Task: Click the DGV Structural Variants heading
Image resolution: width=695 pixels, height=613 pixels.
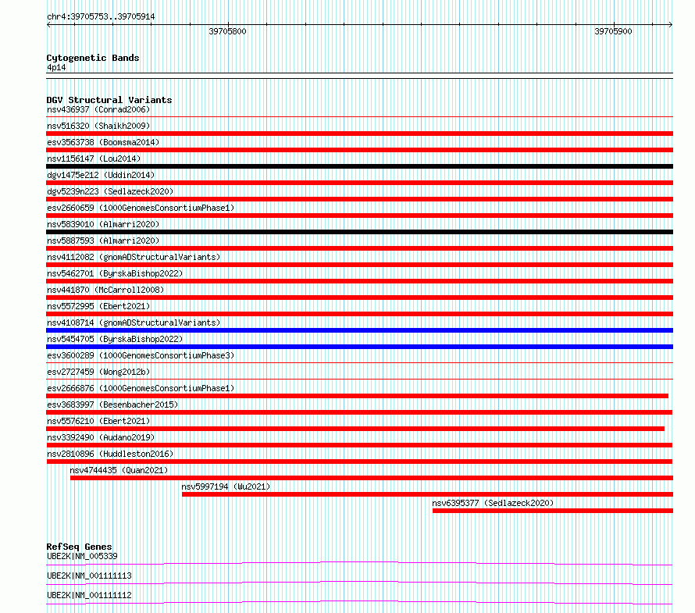Action: [x=109, y=100]
